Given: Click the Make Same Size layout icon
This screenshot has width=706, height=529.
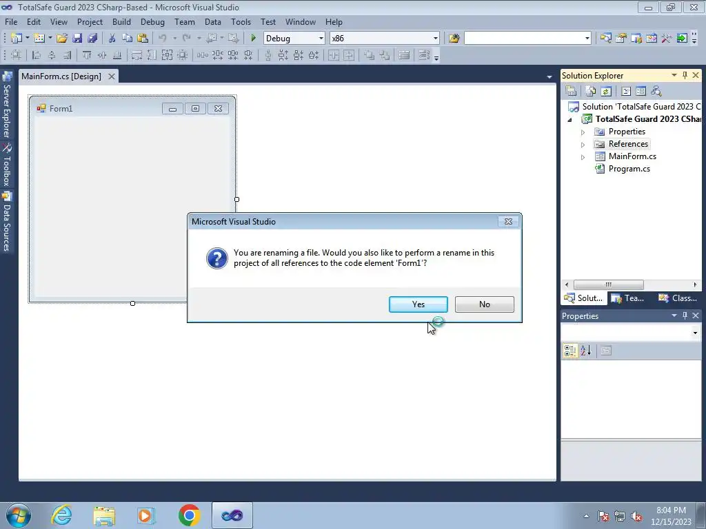Looking at the screenshot, I should [167, 55].
